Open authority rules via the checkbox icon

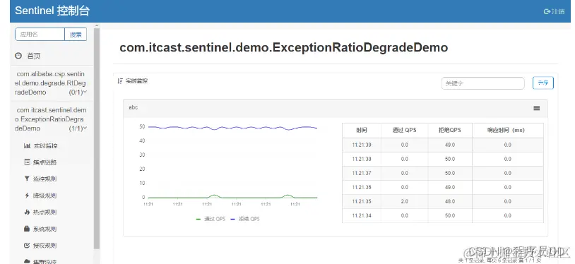click(x=27, y=246)
